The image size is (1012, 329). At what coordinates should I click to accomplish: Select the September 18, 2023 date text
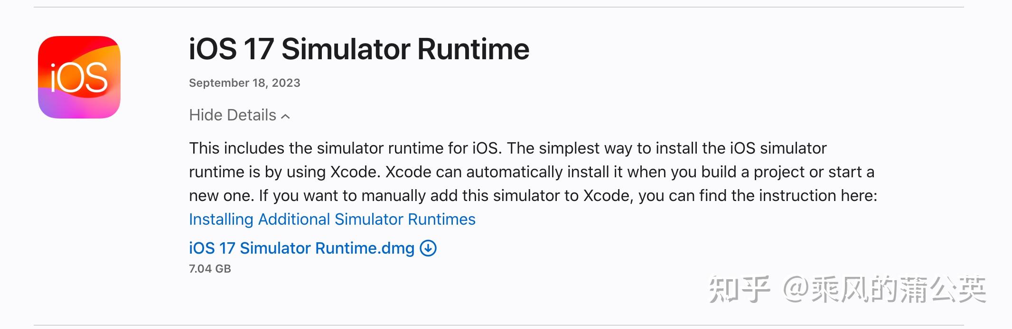(x=244, y=83)
